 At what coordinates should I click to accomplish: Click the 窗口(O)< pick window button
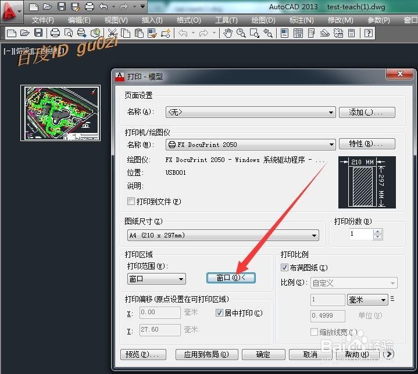pos(231,278)
